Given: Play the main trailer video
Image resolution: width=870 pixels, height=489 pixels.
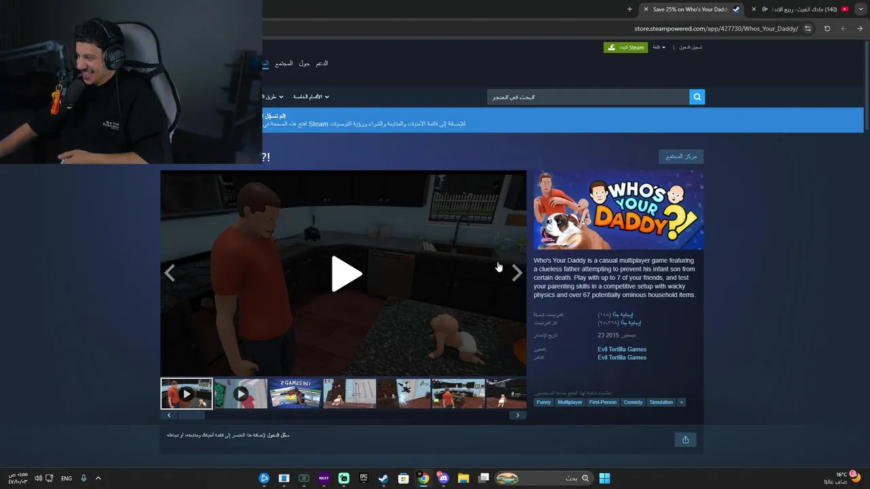Looking at the screenshot, I should [346, 274].
